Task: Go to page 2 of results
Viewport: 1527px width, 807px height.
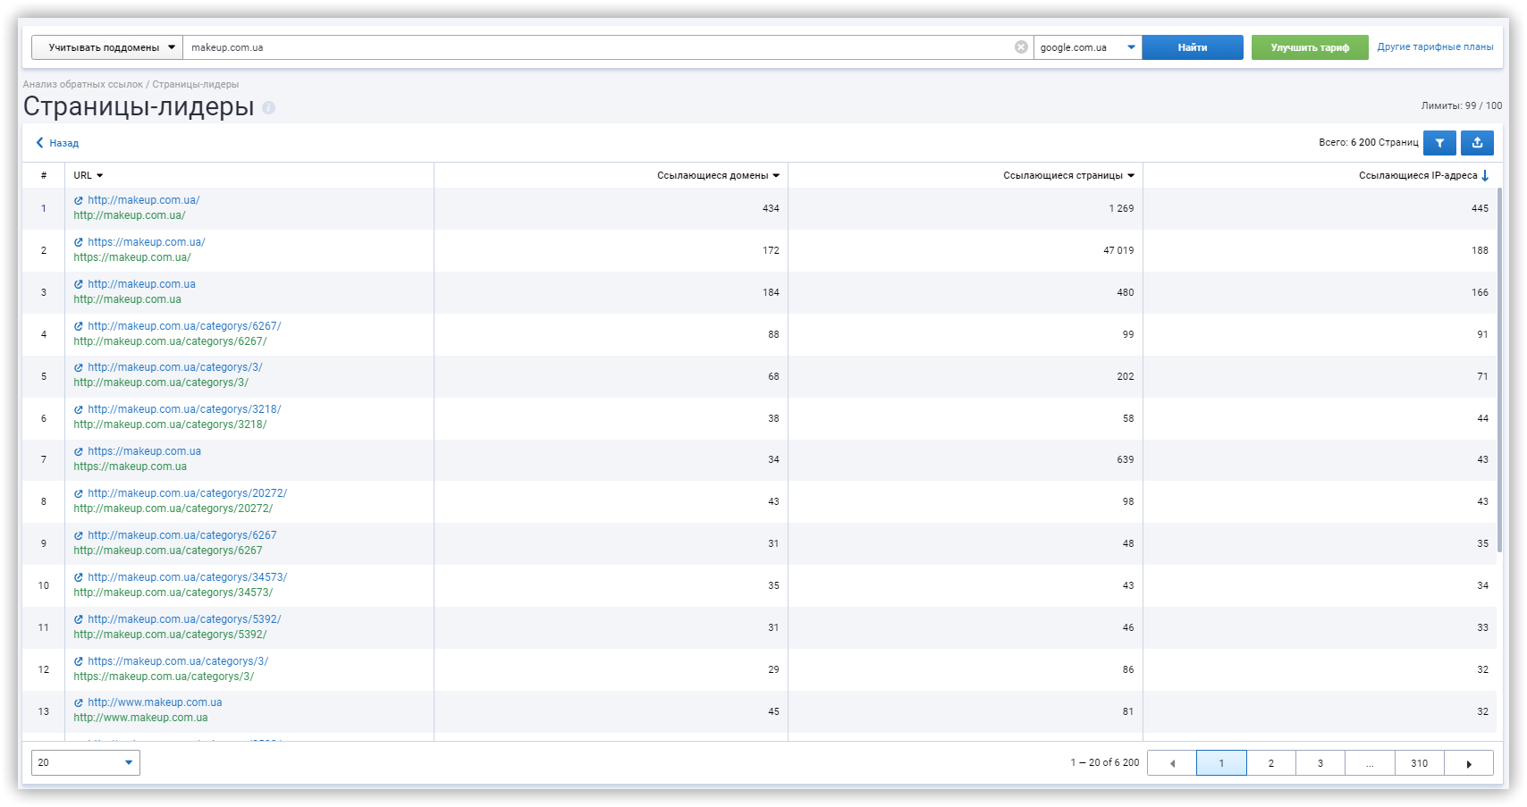Action: pos(1270,763)
